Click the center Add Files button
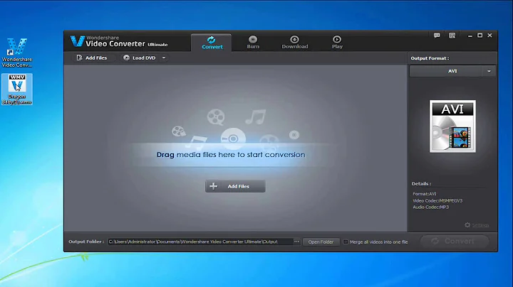Screen dimensions: 513x287 pos(235,186)
